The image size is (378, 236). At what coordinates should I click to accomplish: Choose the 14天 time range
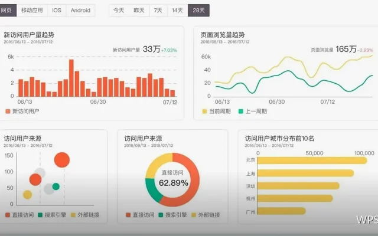coord(177,11)
